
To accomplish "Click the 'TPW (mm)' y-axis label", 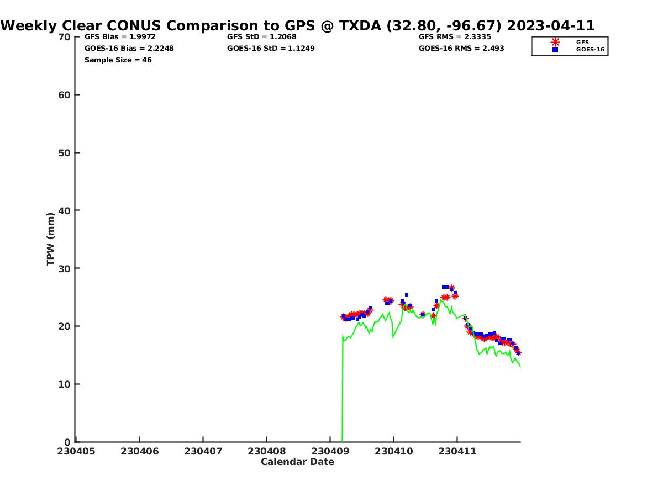I will pos(51,239).
